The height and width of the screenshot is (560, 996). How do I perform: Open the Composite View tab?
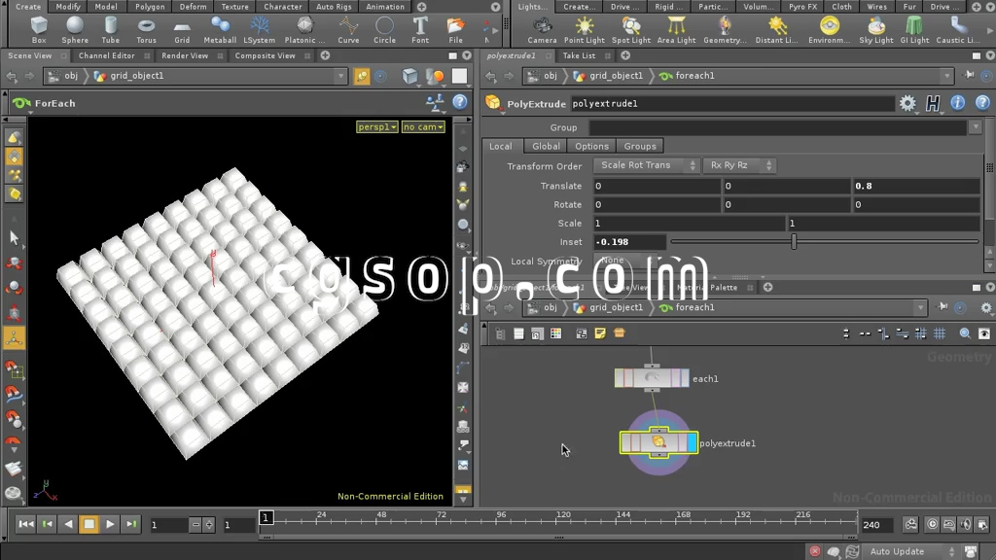point(265,55)
